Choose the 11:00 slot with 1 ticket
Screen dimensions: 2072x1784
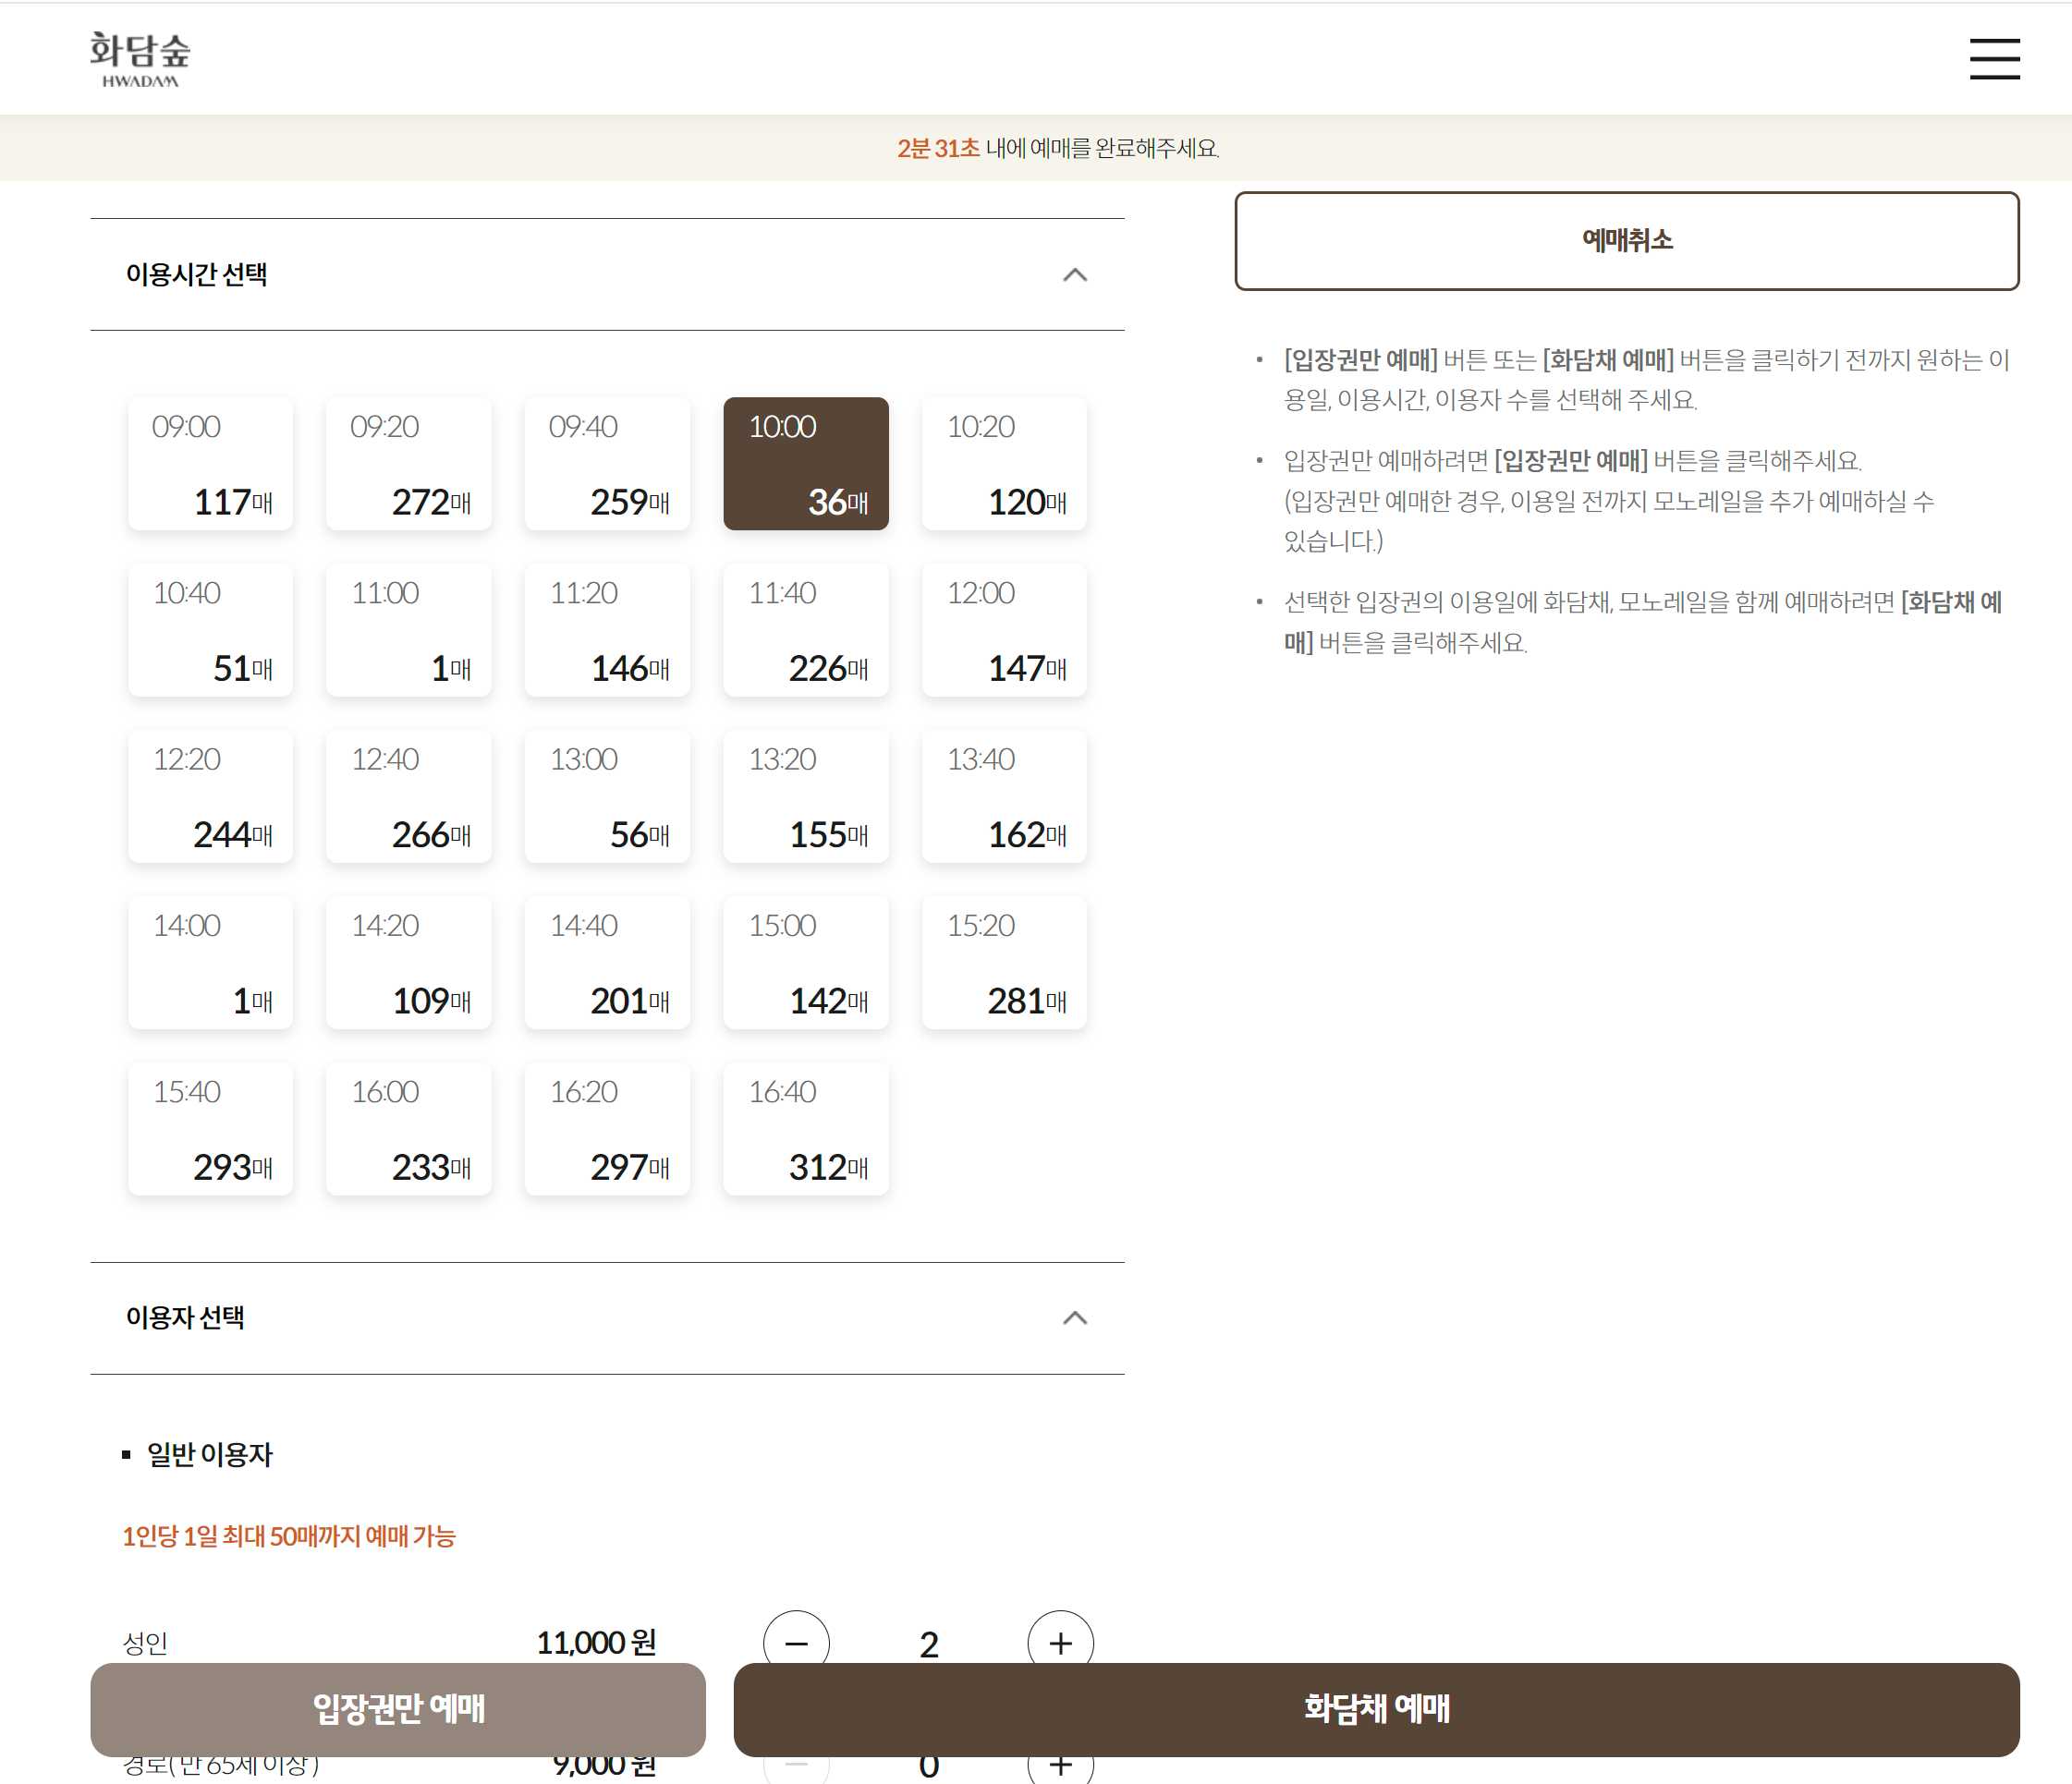408,630
